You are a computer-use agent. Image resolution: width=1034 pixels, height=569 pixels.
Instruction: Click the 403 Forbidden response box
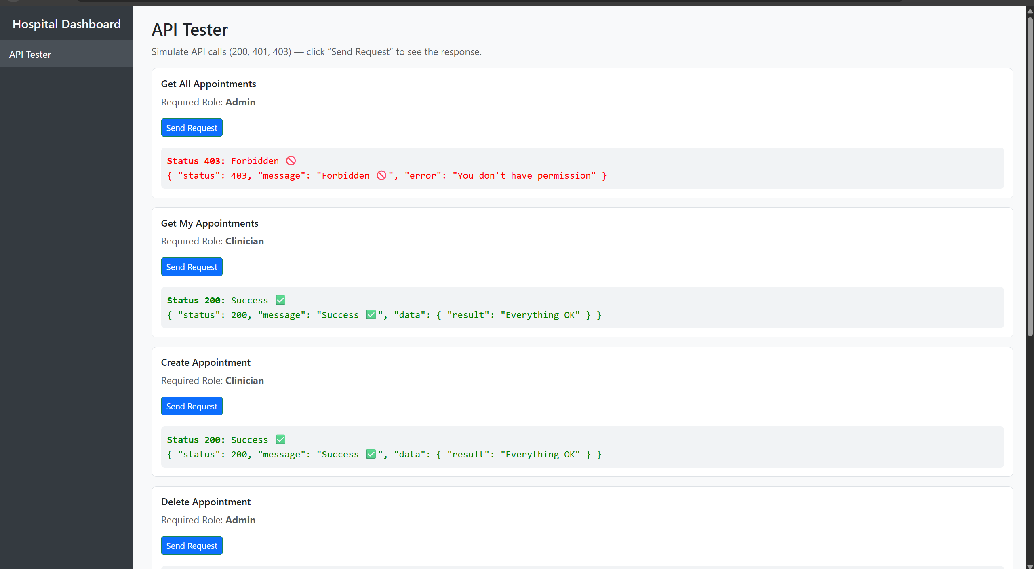tap(582, 168)
